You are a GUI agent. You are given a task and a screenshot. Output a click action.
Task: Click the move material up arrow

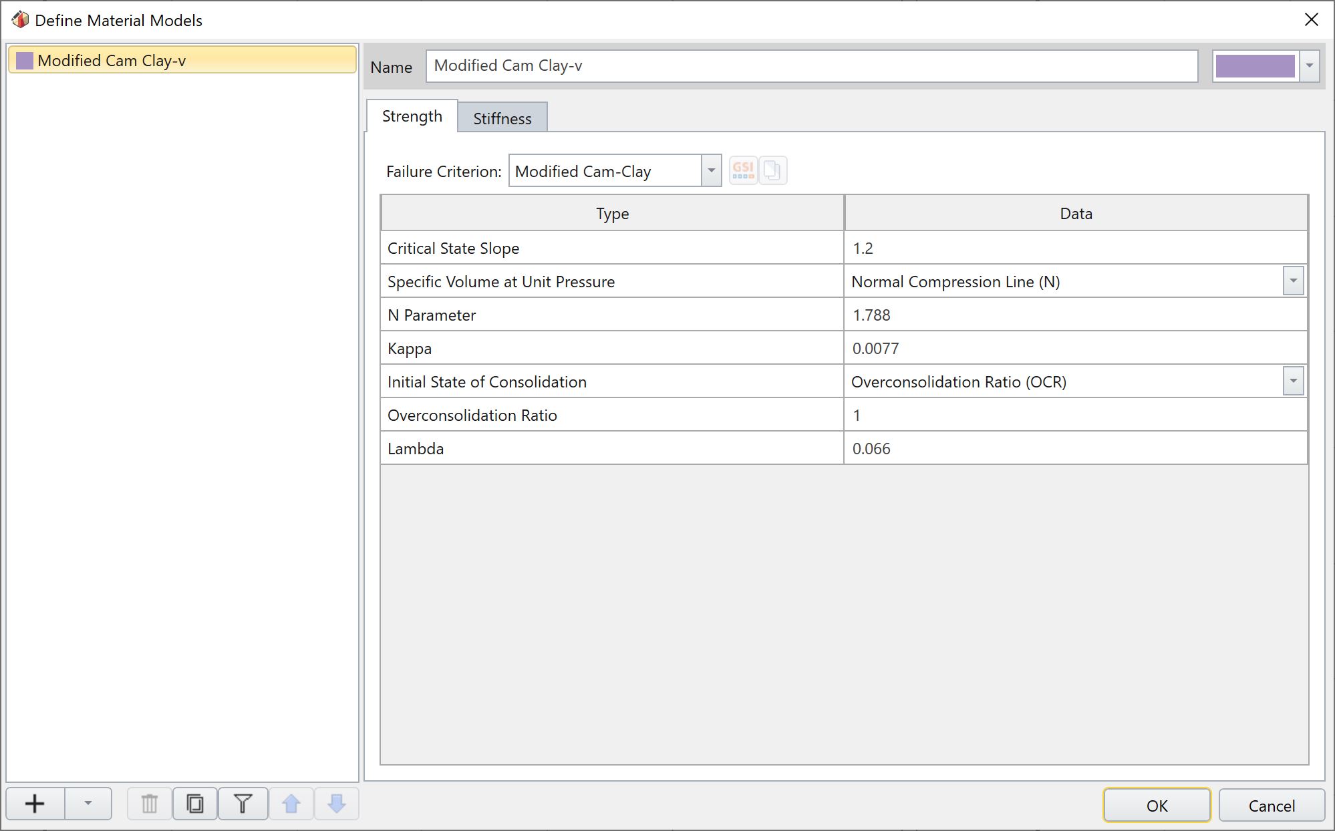click(x=291, y=804)
